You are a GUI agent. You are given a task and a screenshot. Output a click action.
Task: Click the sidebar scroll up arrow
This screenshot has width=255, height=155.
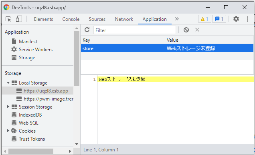77,28
